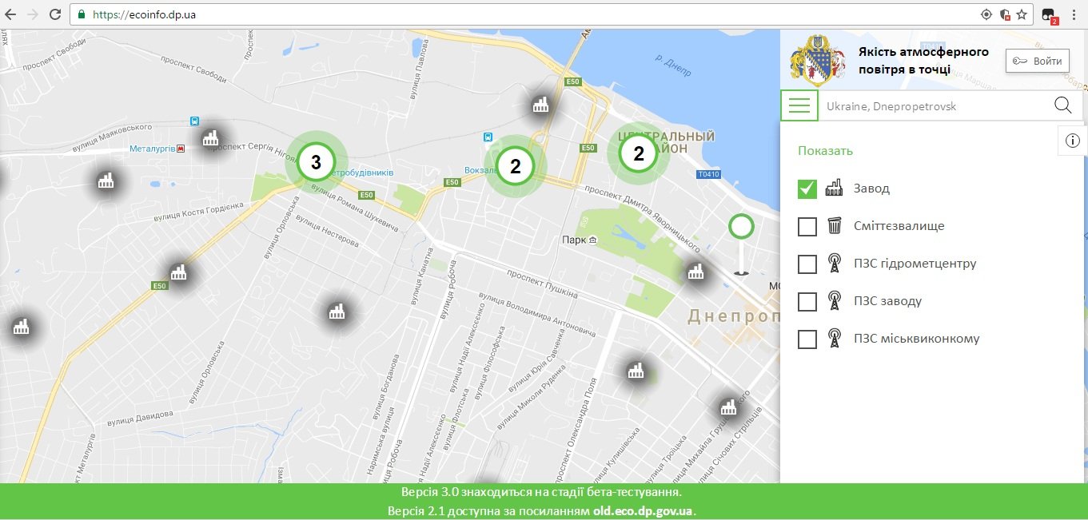The width and height of the screenshot is (1088, 520).
Task: Enable the Сміттєзвалище checkbox
Action: click(x=807, y=227)
